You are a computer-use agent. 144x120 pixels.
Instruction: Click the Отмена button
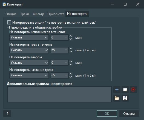[x=129, y=114]
